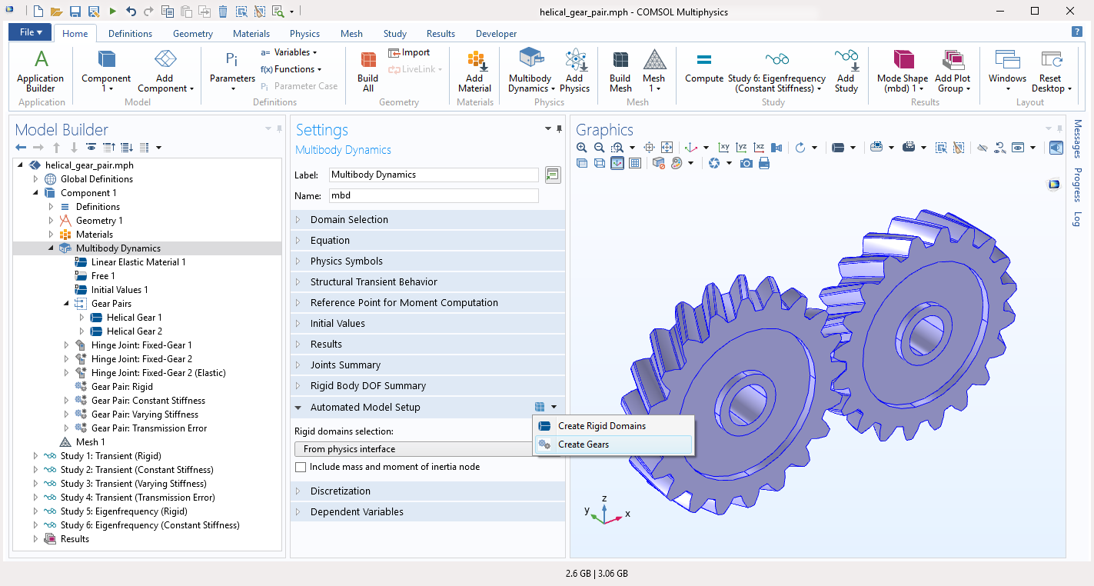Screen dimensions: 1094x586
Task: Enable Include mass and moment of inertia node
Action: pyautogui.click(x=301, y=467)
